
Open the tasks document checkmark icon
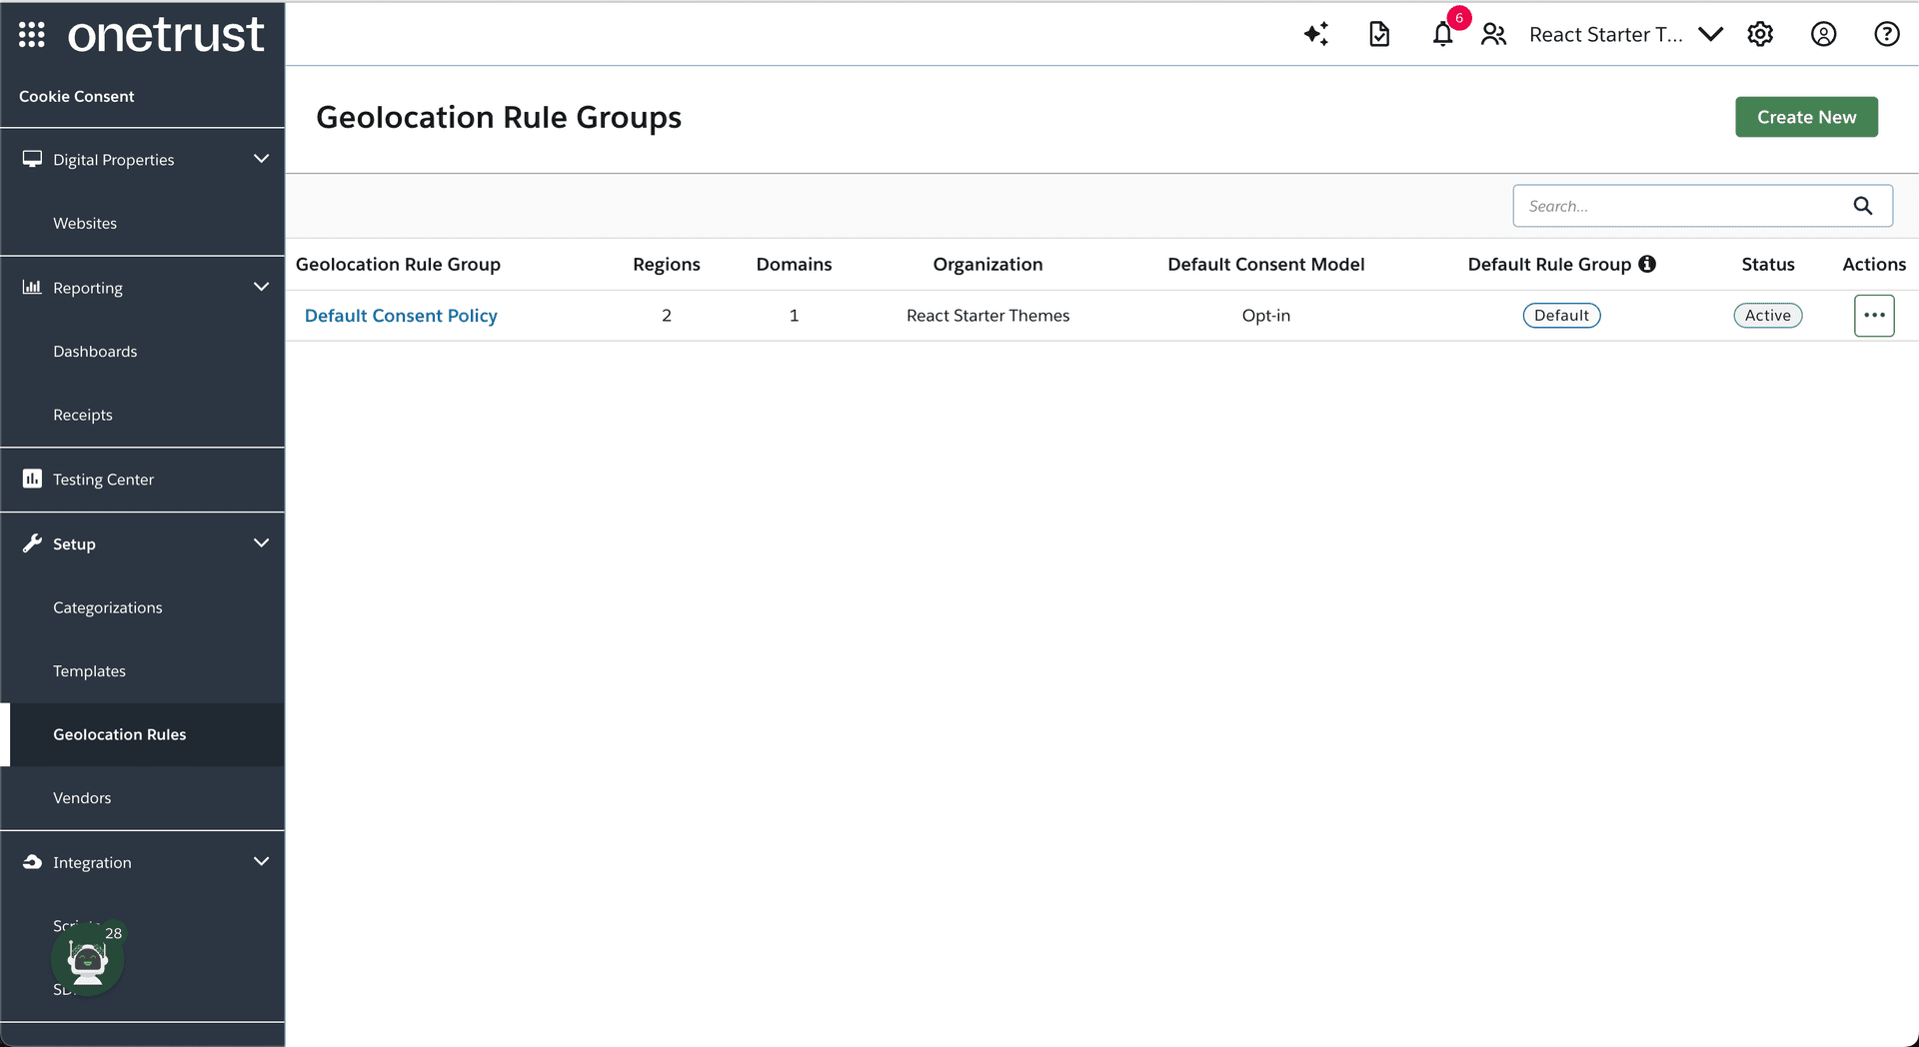(1379, 35)
